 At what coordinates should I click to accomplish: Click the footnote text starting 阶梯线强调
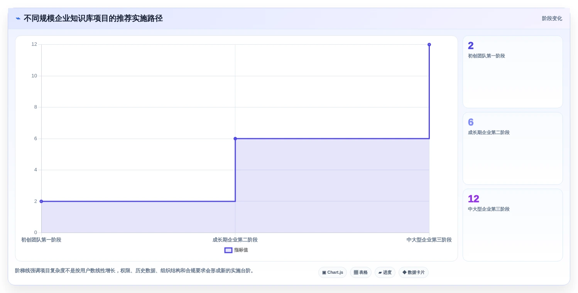[x=135, y=271]
